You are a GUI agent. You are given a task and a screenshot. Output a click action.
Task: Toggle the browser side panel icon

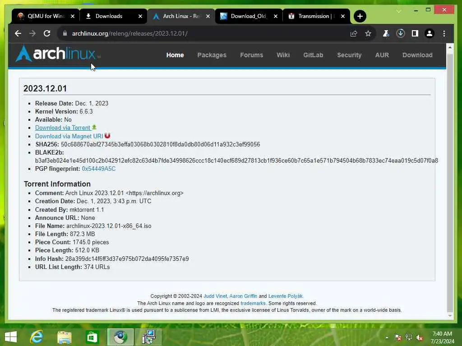(415, 33)
